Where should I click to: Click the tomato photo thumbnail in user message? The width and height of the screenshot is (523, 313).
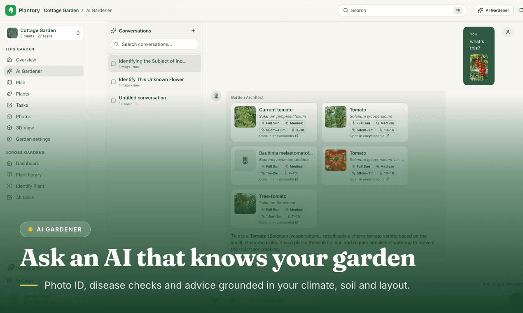479,67
